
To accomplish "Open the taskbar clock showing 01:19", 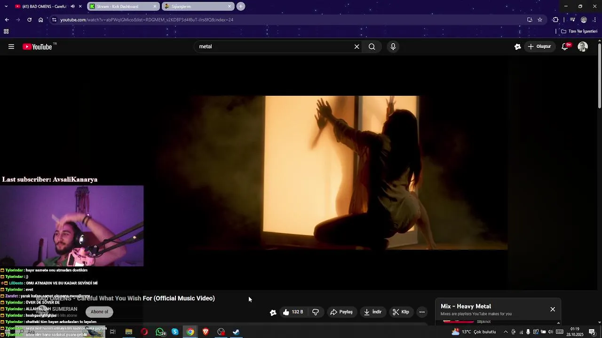I will [x=575, y=332].
